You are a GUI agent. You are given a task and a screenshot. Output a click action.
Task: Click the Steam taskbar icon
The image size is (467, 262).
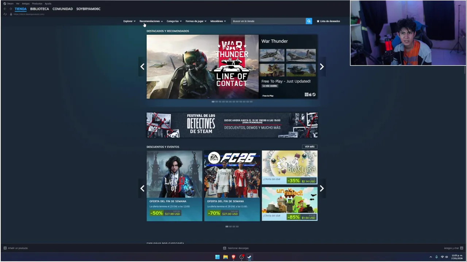(250, 257)
